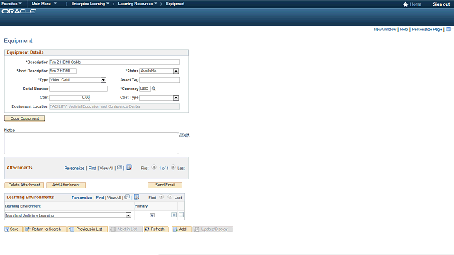454x255 pixels.
Task: Click the Asset Tag field
Action: (x=160, y=80)
